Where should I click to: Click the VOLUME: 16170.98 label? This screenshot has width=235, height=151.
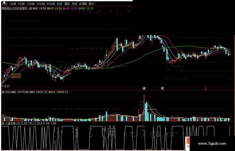[x=17, y=92]
